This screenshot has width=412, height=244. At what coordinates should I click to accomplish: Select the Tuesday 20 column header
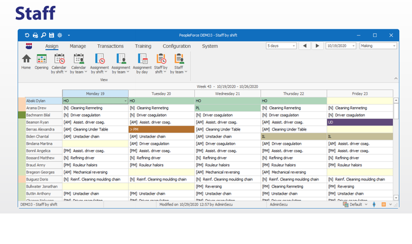(161, 93)
